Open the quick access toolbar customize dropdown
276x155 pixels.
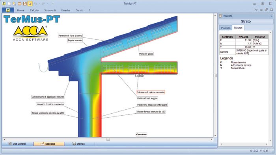[53, 4]
